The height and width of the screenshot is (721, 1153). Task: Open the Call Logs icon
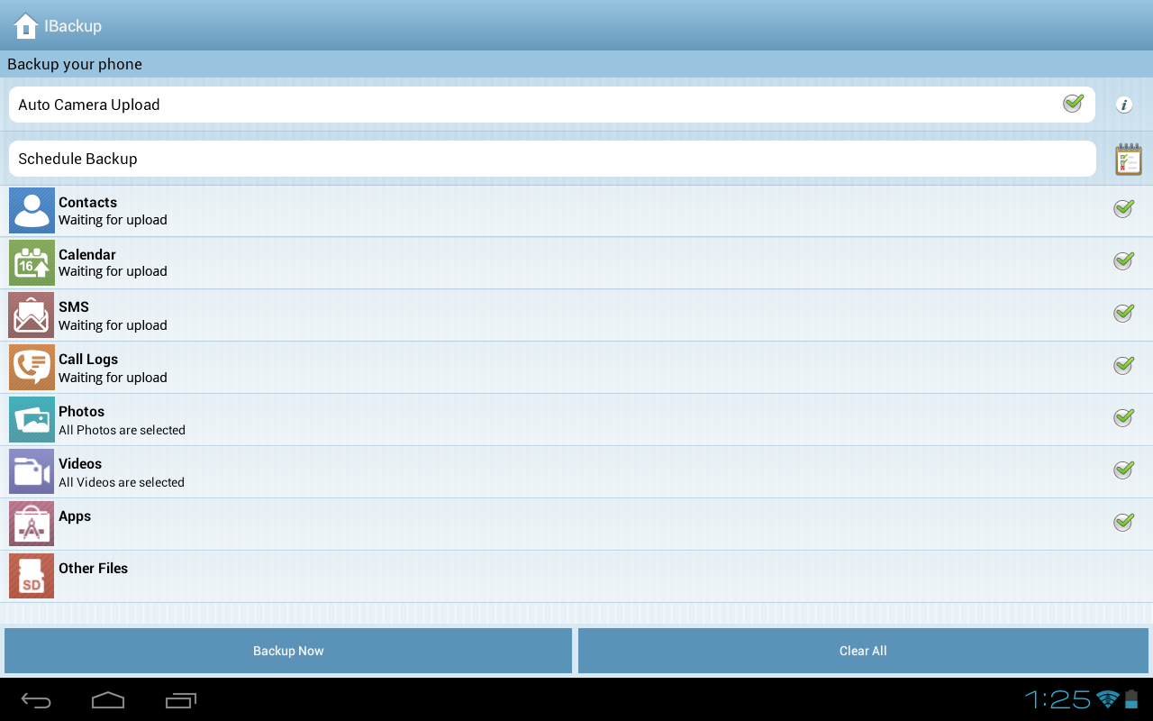pyautogui.click(x=32, y=367)
